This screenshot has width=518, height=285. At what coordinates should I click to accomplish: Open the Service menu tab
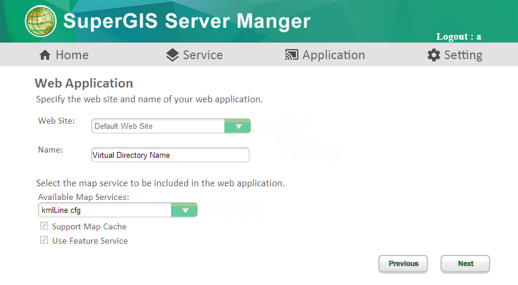click(x=194, y=55)
